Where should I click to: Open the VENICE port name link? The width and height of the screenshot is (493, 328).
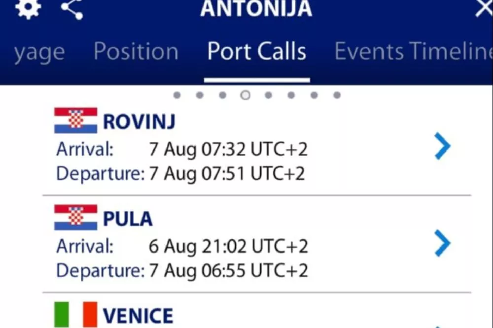pyautogui.click(x=138, y=316)
